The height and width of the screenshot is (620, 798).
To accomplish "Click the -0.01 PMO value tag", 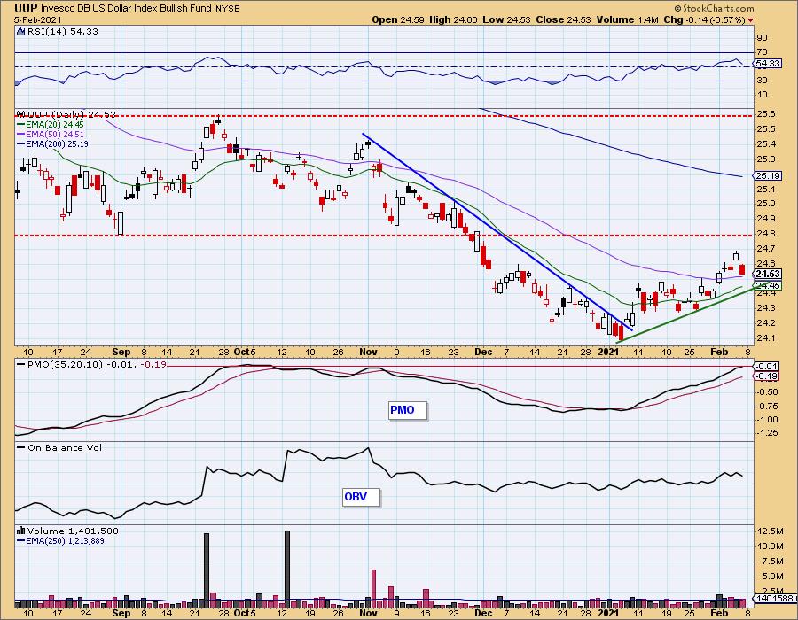I will [x=766, y=366].
